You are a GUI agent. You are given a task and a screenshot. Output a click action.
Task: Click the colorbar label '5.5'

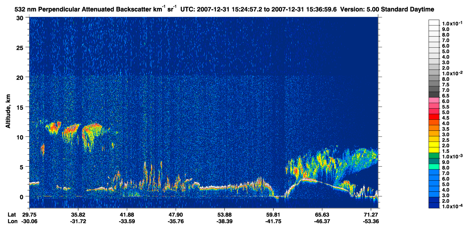click(x=446, y=107)
